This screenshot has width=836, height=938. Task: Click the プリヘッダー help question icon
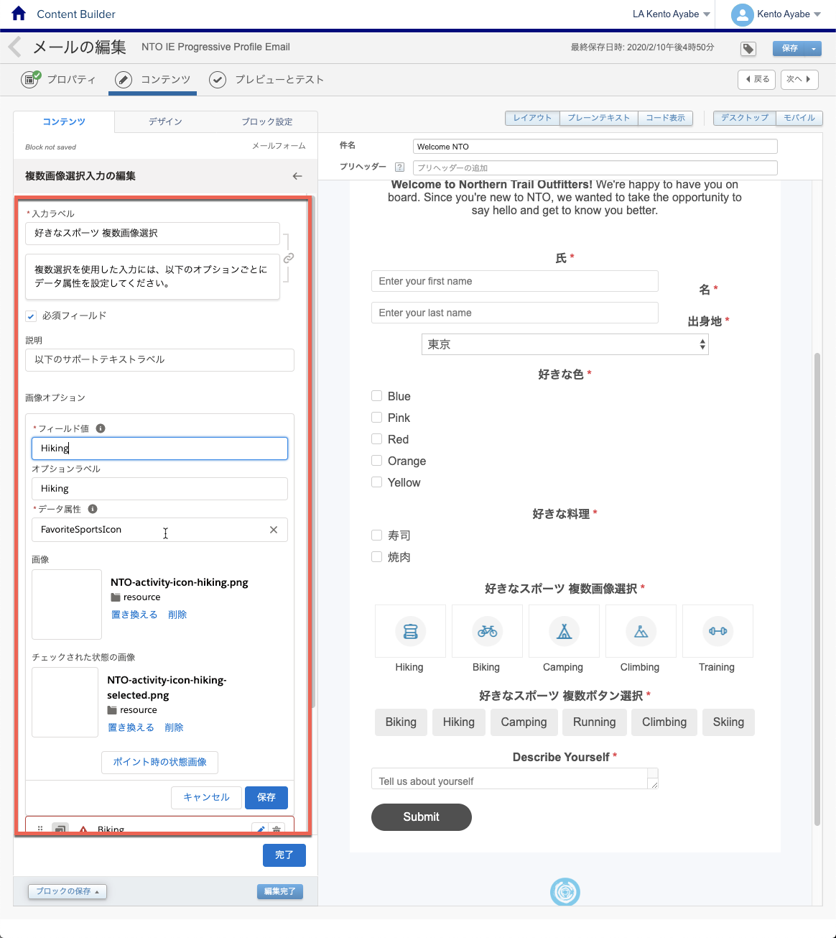point(400,167)
